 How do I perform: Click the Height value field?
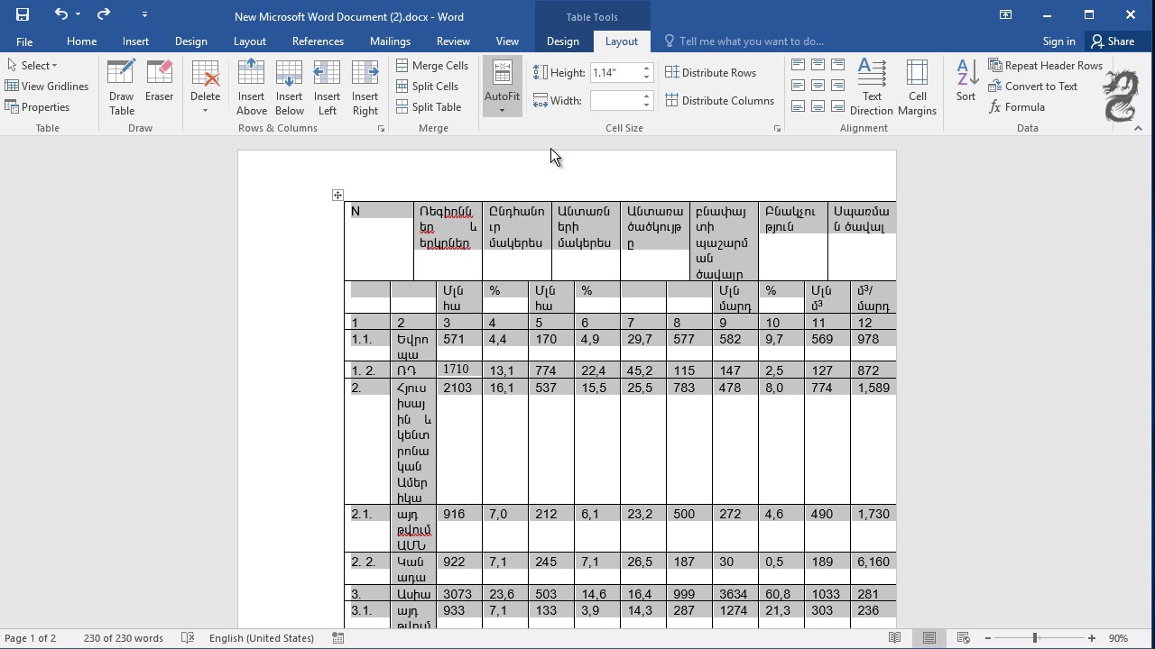point(615,72)
